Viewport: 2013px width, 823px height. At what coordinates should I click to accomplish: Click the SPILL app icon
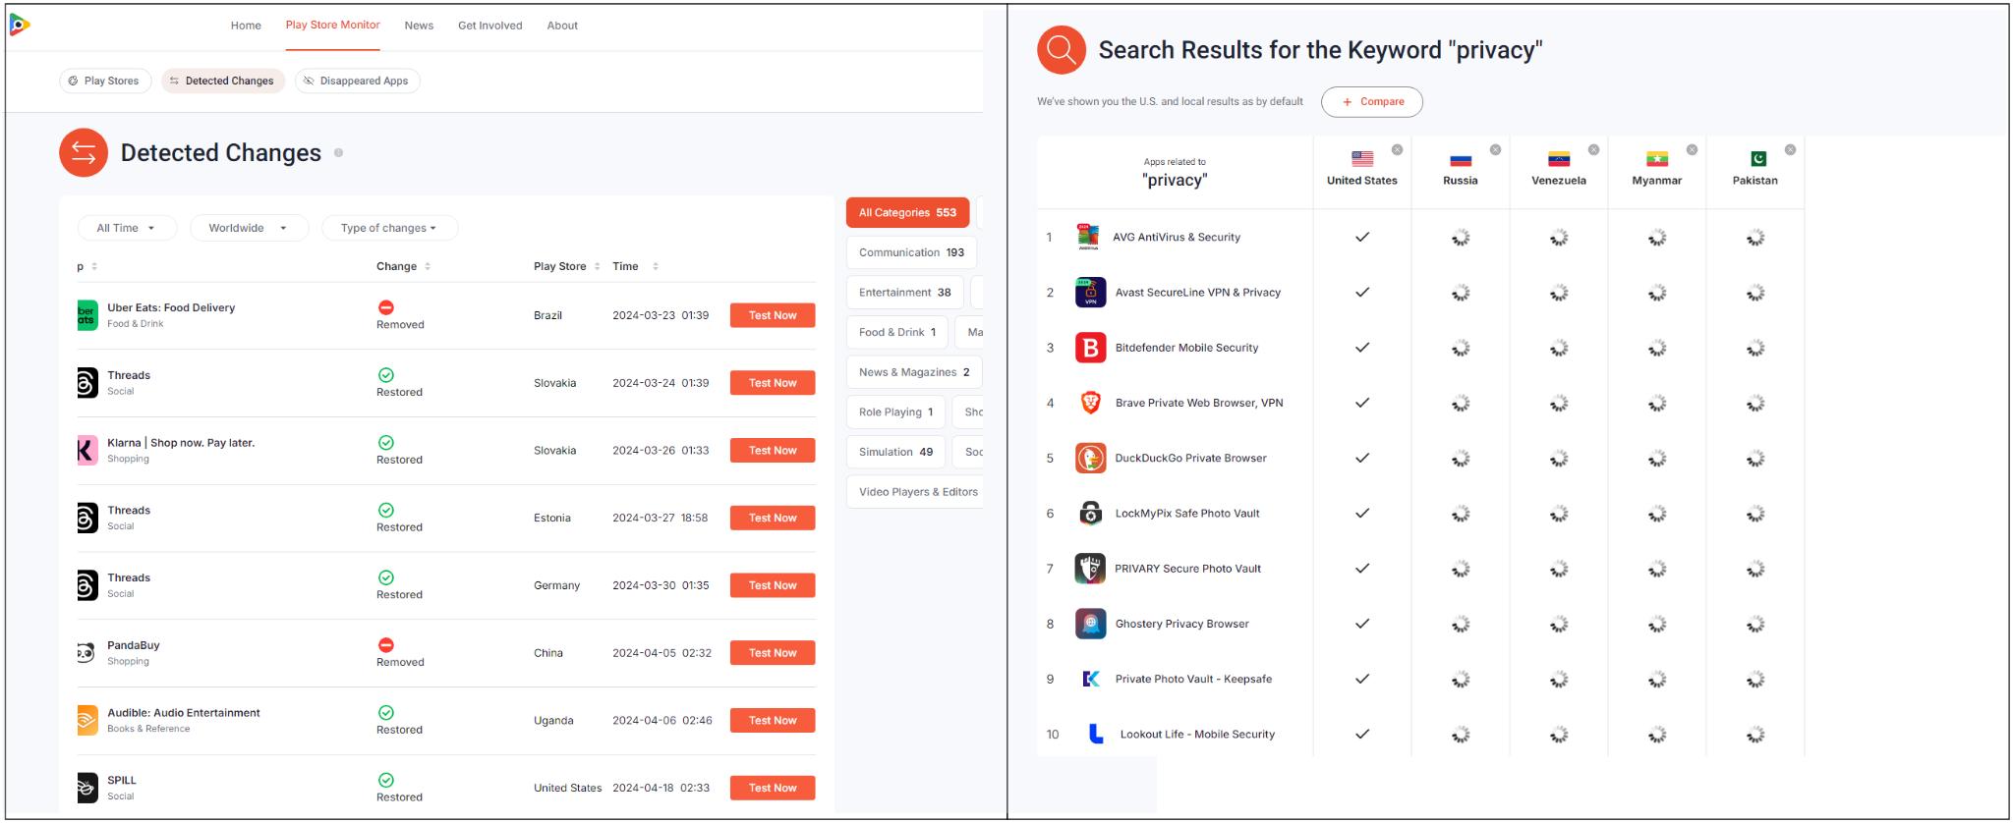click(87, 788)
